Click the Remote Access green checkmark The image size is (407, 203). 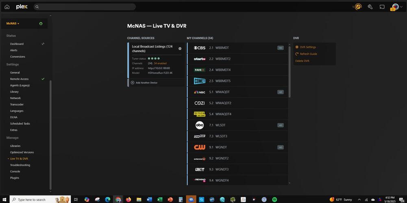43,79
